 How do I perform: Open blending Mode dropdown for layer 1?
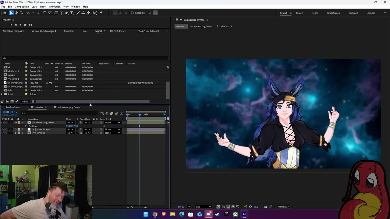point(70,123)
